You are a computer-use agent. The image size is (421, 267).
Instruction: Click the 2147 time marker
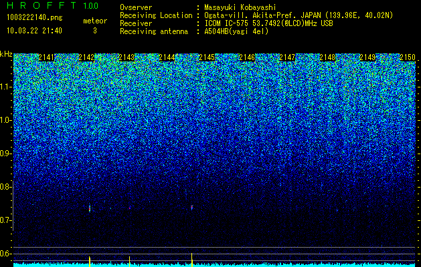pos(287,57)
